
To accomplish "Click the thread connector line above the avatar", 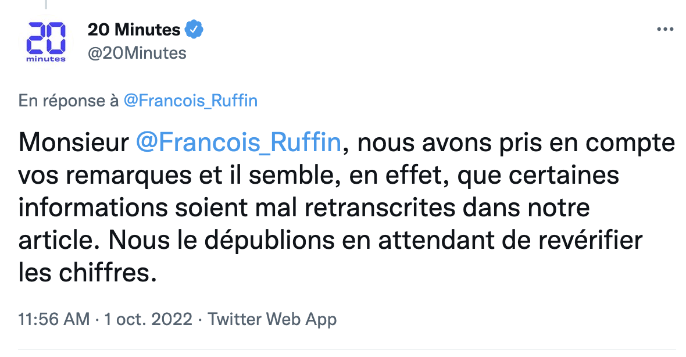I will [46, 6].
